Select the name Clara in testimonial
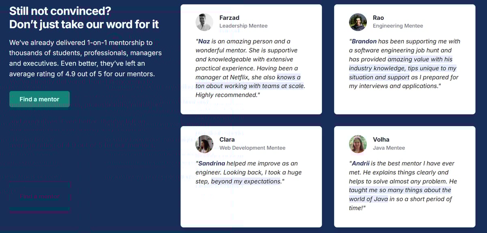This screenshot has width=487, height=233. pos(227,140)
